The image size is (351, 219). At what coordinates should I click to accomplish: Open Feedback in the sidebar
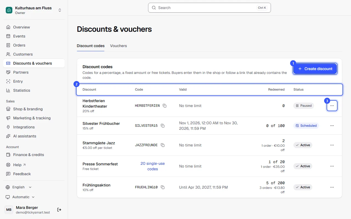point(34,174)
